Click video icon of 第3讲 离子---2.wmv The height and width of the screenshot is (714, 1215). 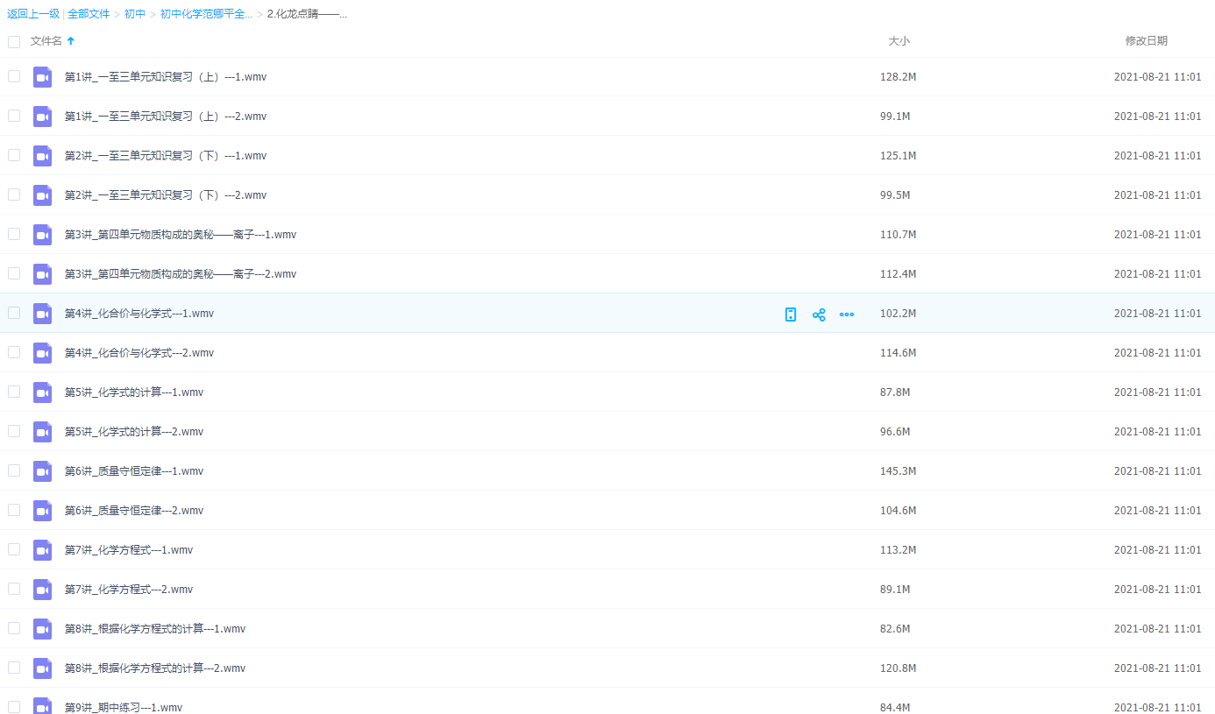[43, 274]
